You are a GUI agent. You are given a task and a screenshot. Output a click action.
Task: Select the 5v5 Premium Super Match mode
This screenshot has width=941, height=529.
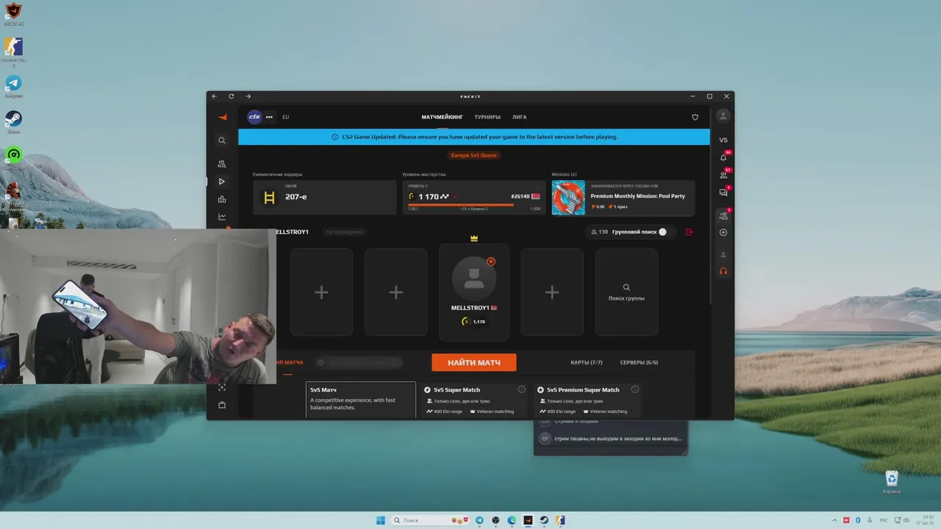tap(587, 400)
